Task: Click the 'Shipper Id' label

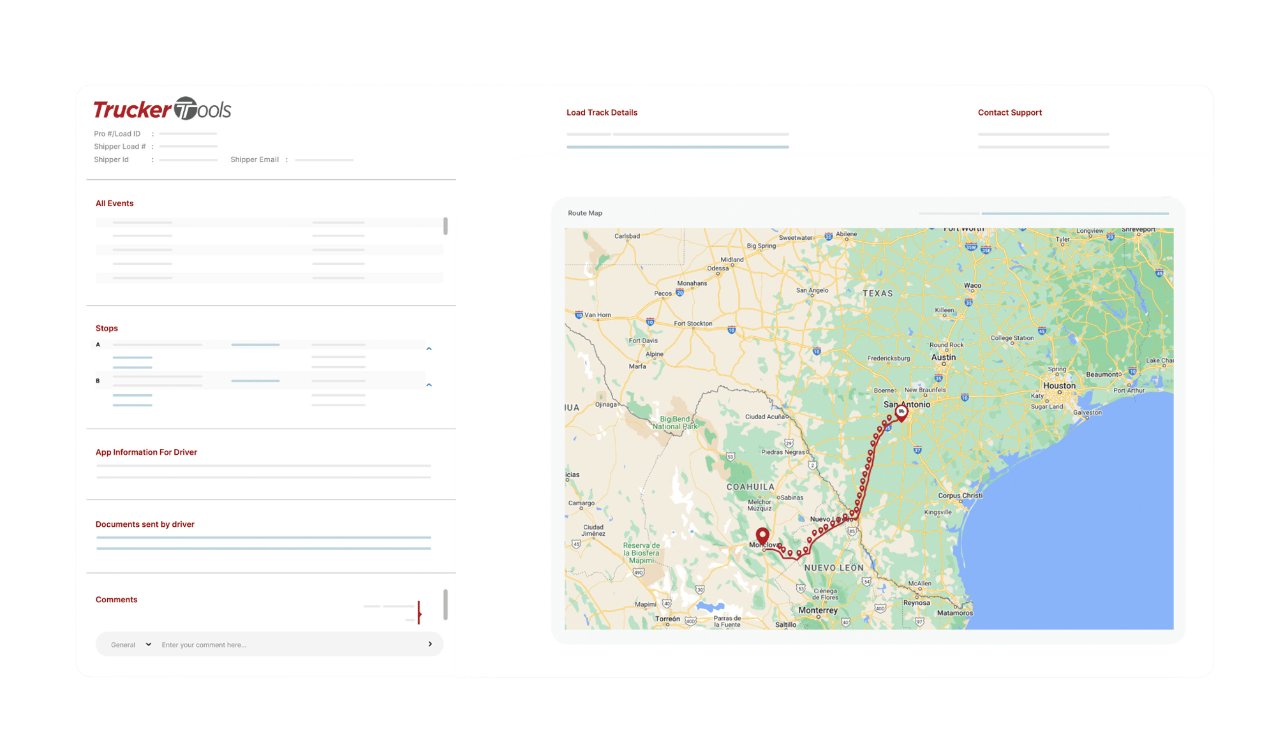Action: pos(111,159)
